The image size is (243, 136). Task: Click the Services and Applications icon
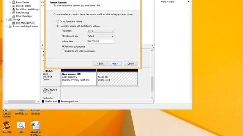(x=10, y=26)
